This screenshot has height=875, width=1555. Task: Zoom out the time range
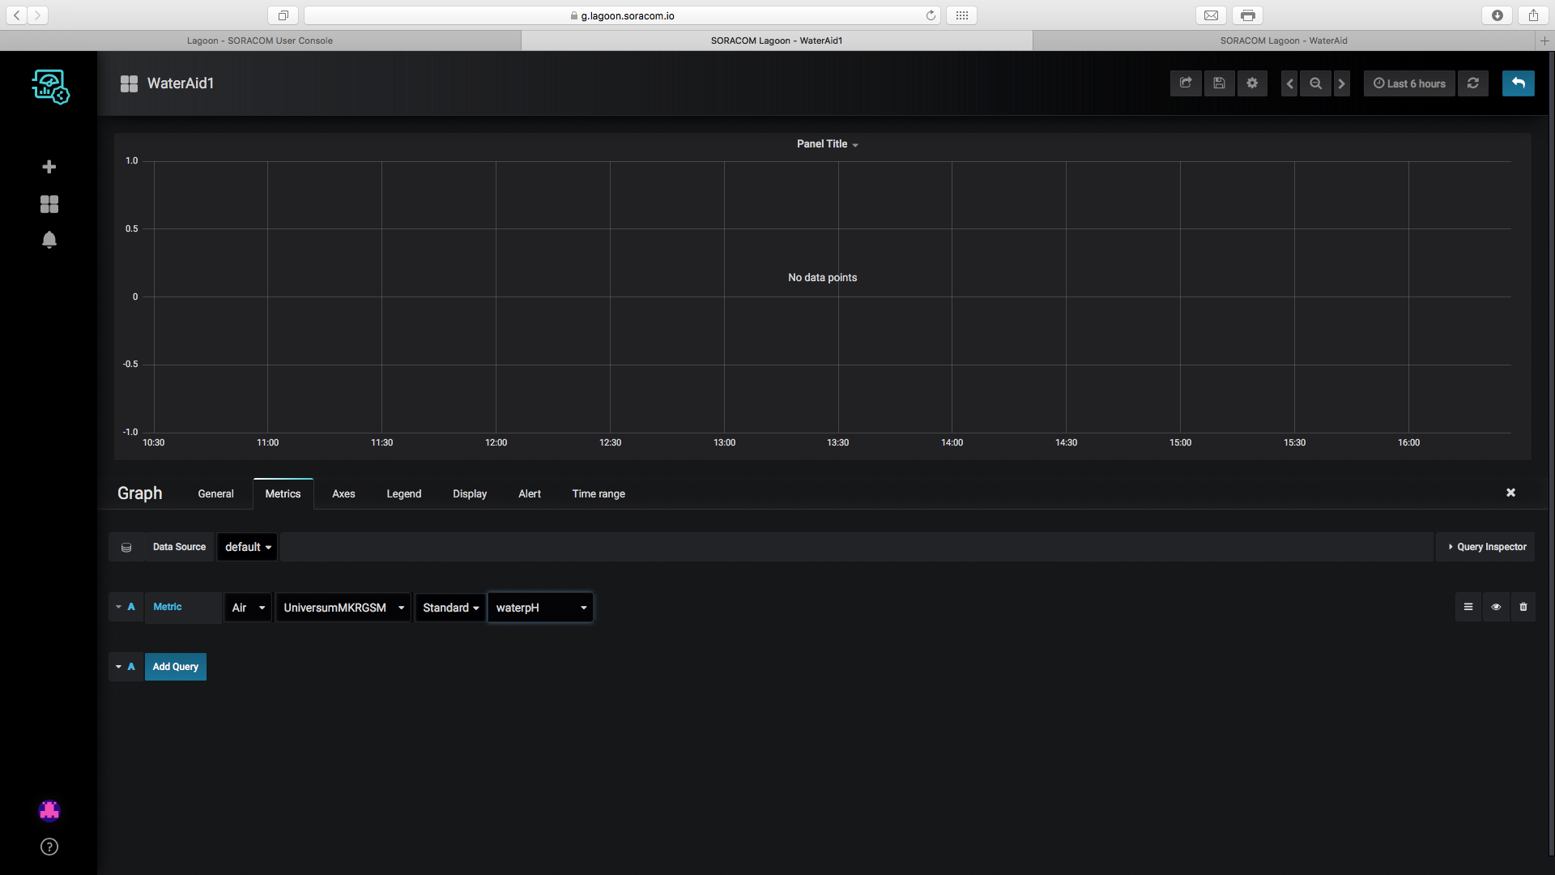coord(1315,83)
